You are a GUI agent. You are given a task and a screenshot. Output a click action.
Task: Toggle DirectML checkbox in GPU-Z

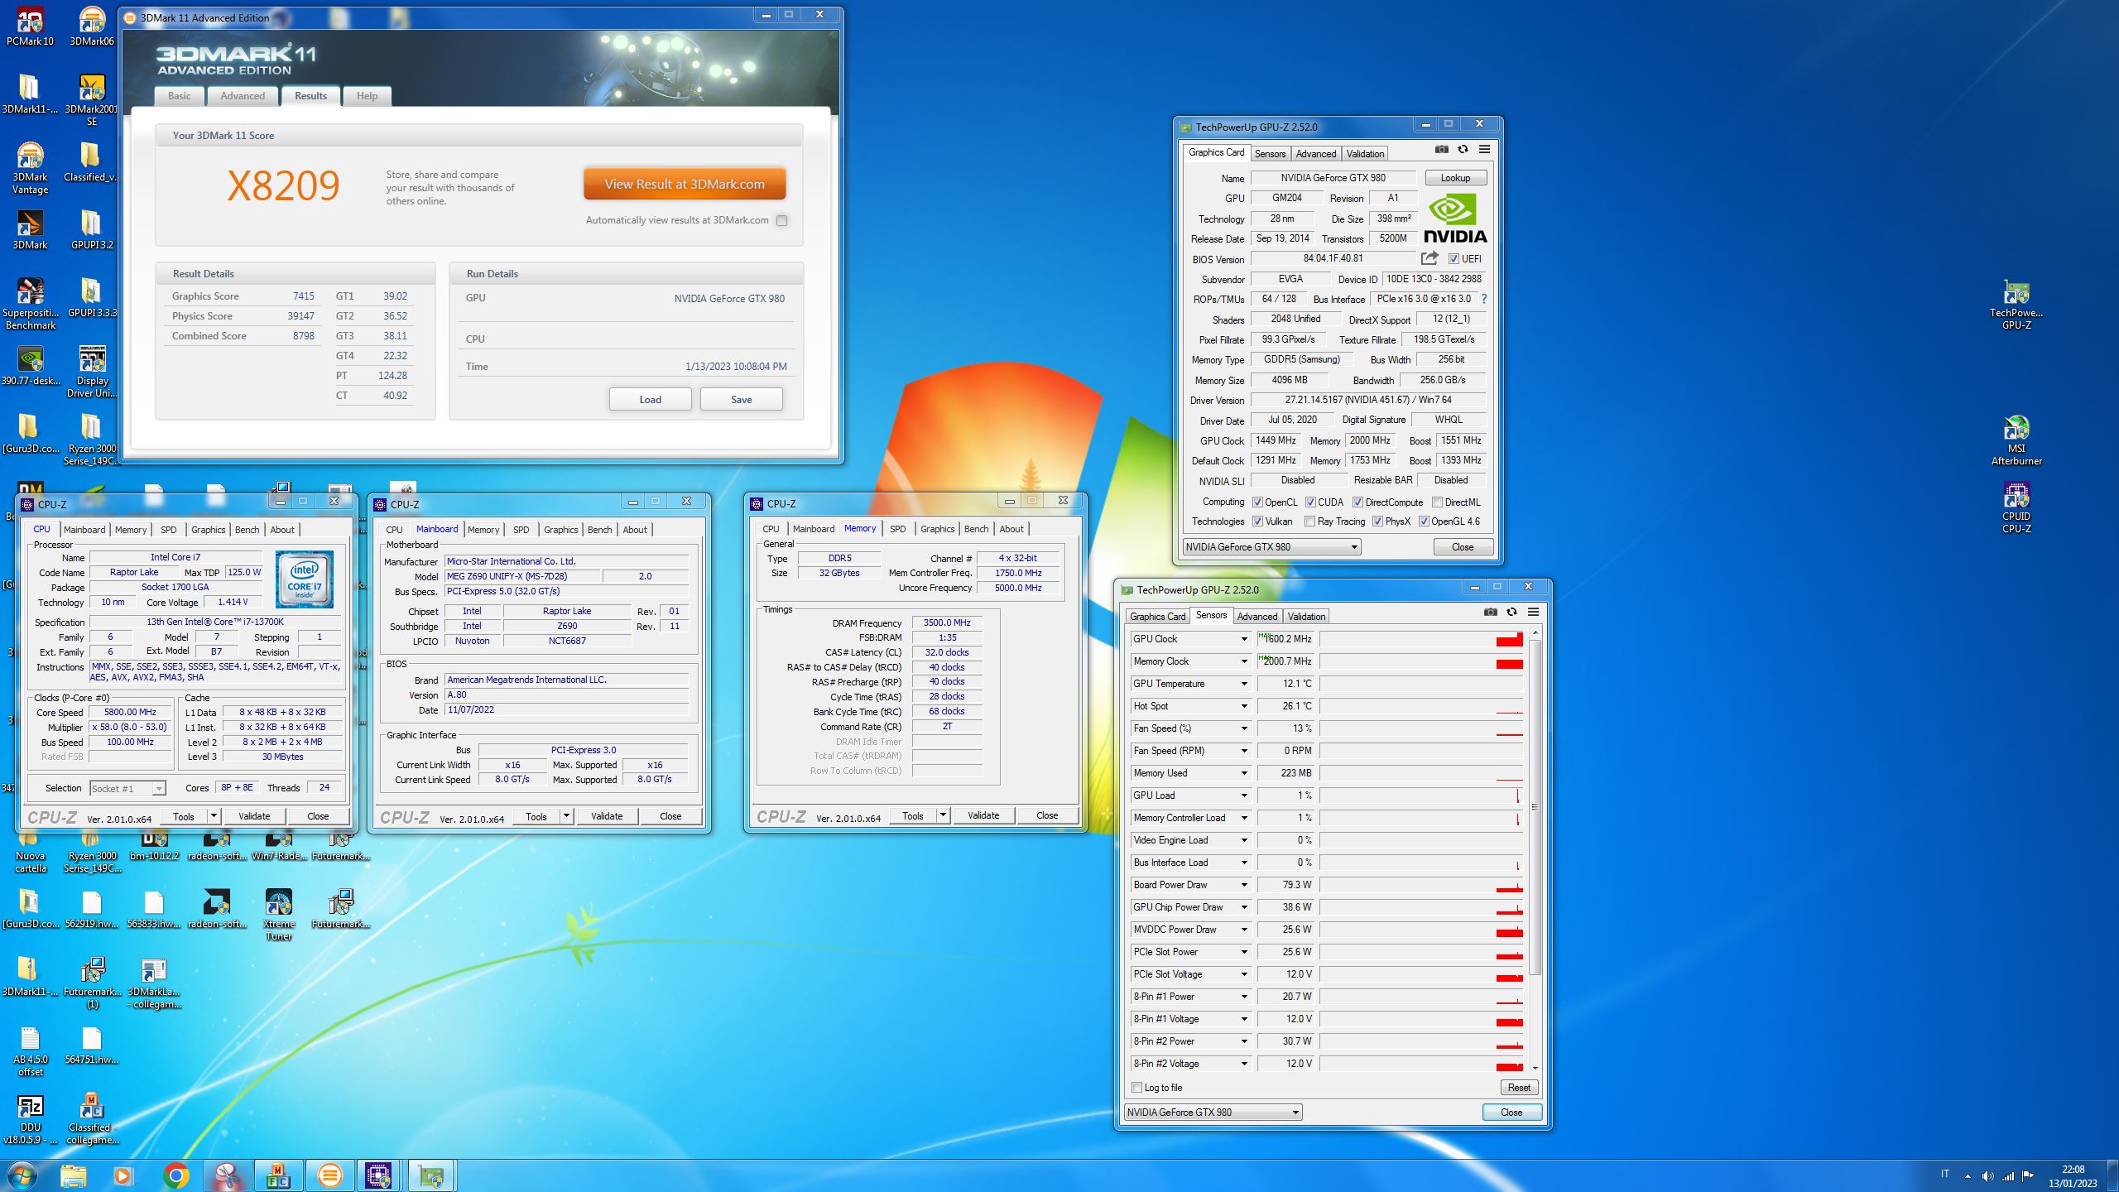[x=1438, y=502]
